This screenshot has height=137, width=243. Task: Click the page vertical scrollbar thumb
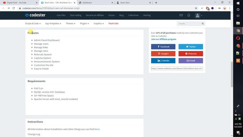coord(232,75)
